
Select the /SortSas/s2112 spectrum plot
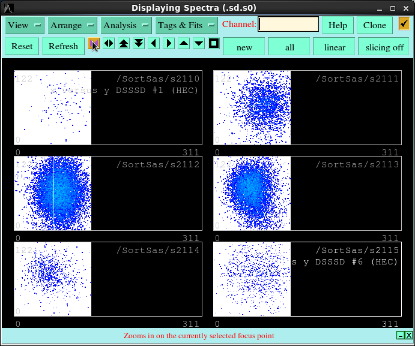(x=108, y=193)
